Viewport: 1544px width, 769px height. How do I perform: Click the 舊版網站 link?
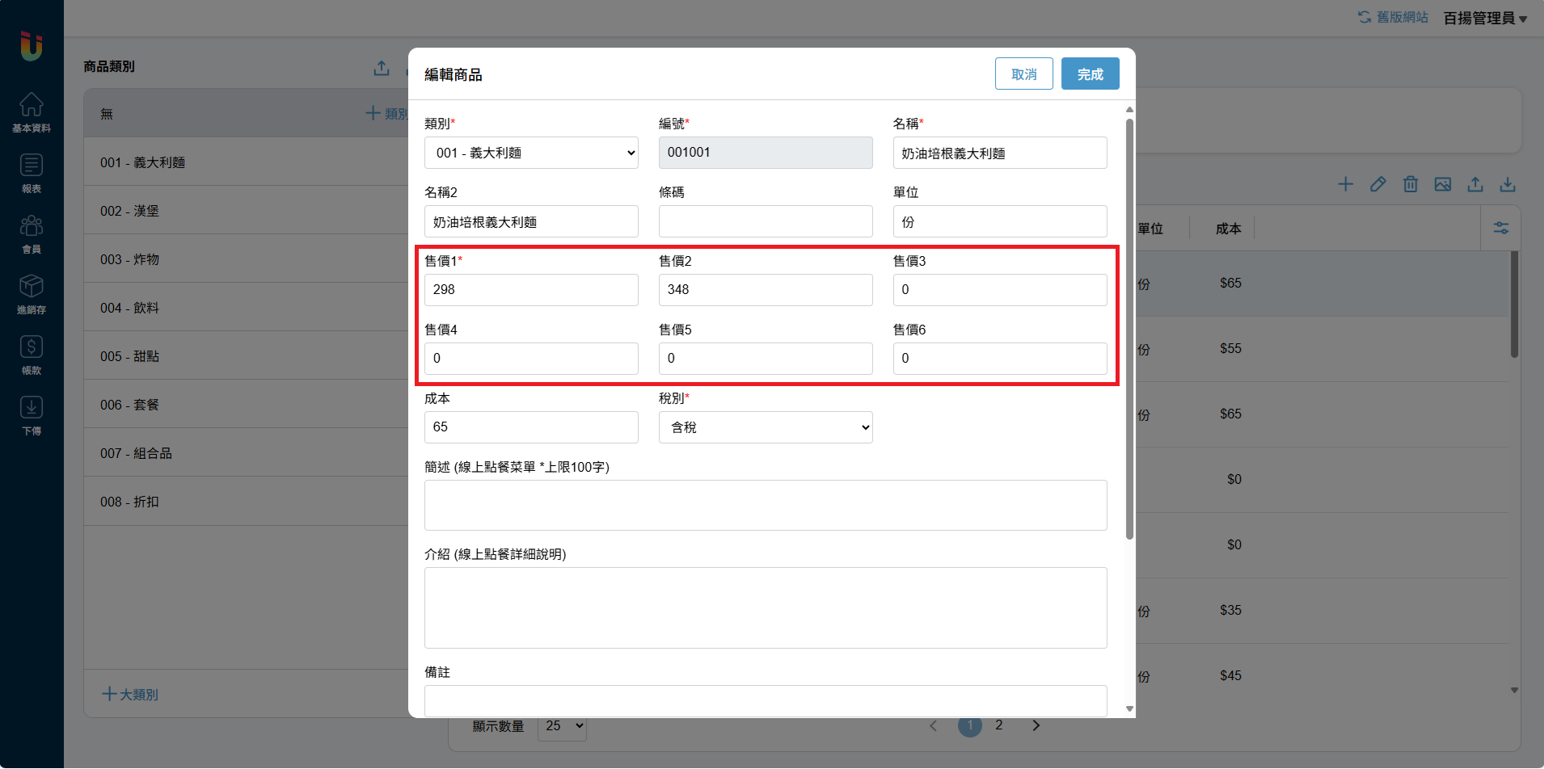[1394, 17]
